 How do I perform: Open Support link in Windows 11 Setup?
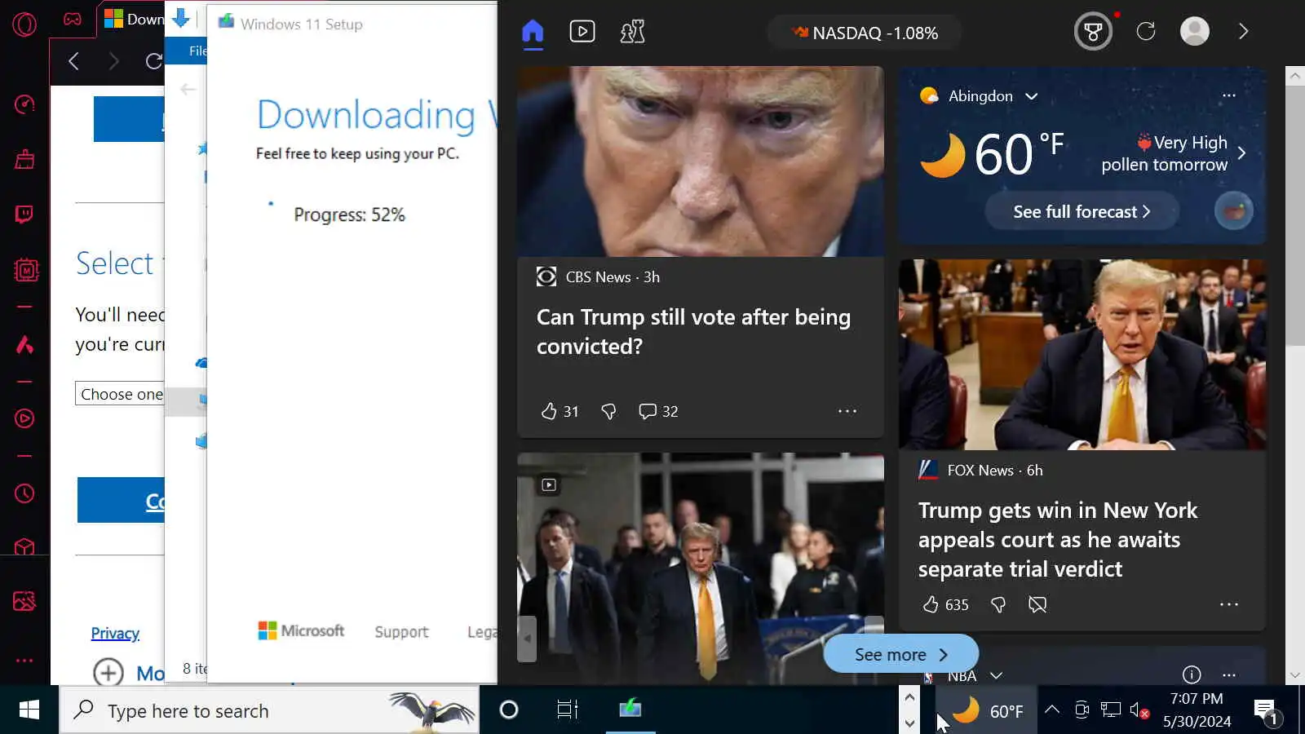(x=401, y=632)
